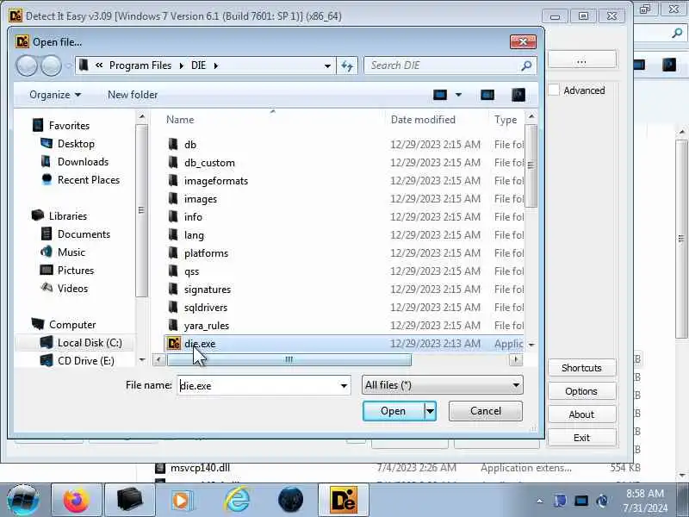The height and width of the screenshot is (517, 689).
Task: Click the Computer group header
Action: 72,325
